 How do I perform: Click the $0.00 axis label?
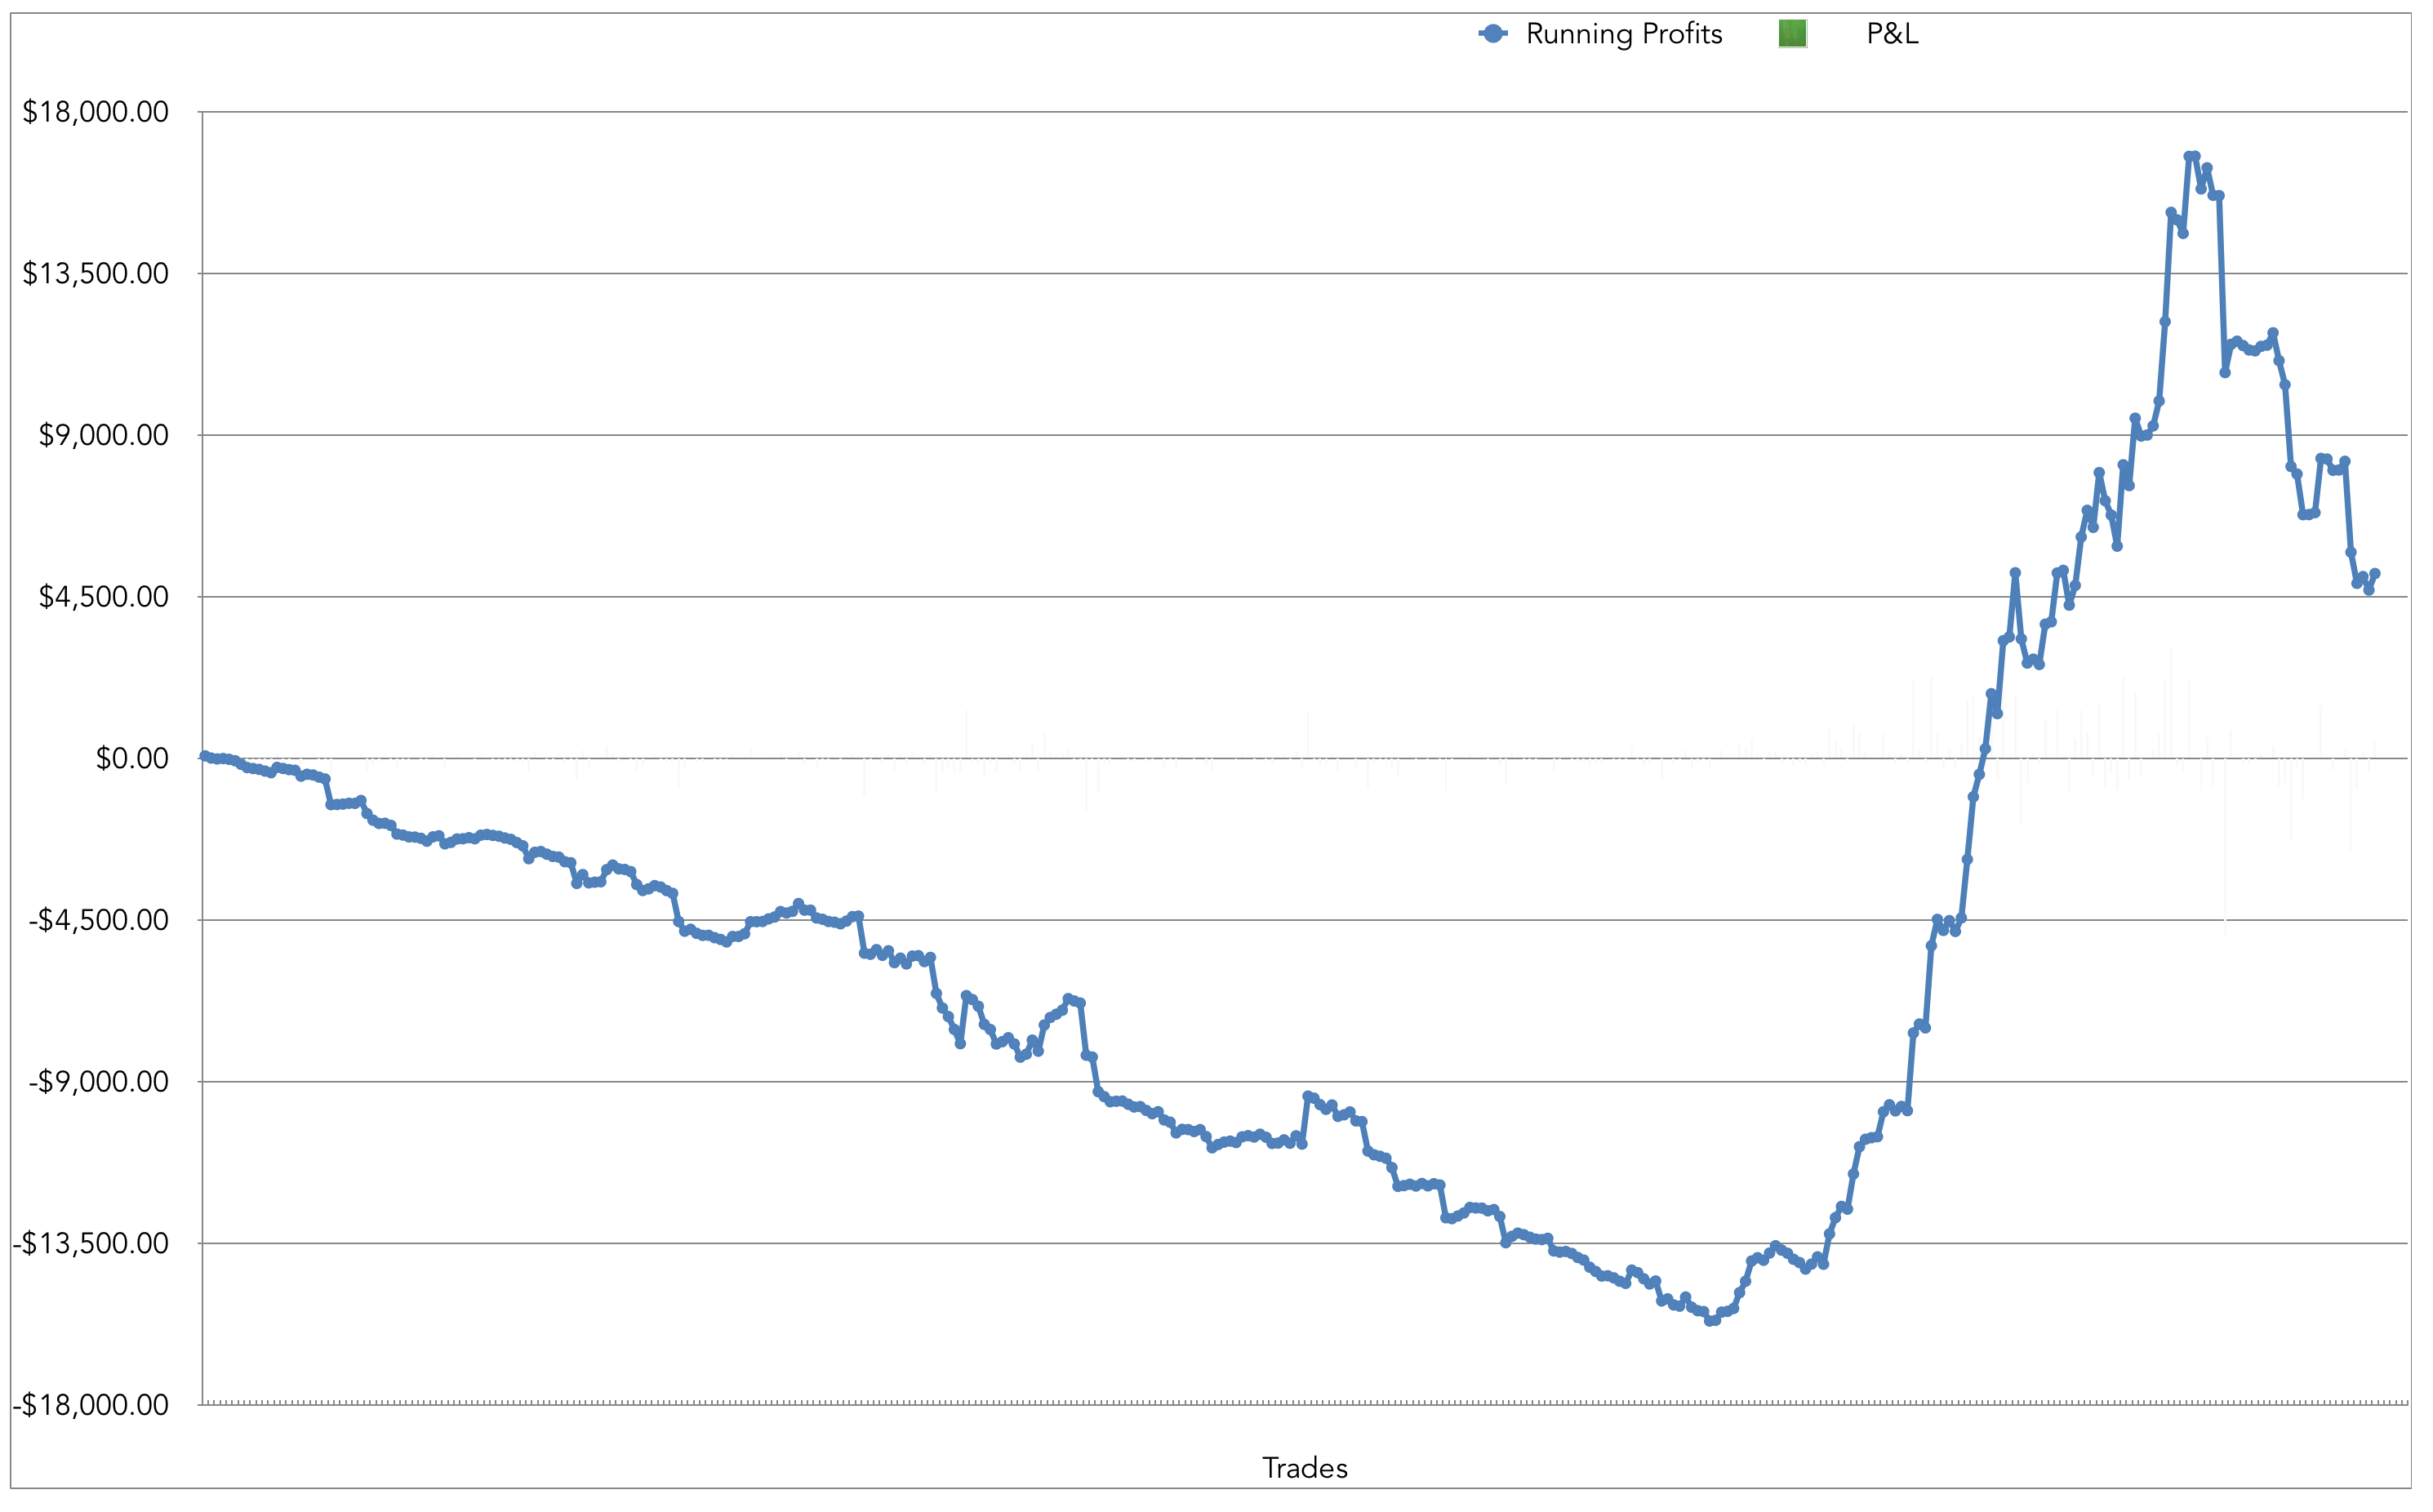coord(132,758)
